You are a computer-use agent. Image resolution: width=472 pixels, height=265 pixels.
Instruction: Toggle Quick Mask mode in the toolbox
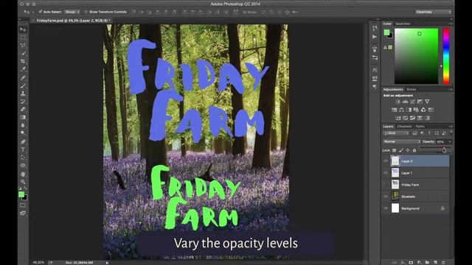(23, 205)
